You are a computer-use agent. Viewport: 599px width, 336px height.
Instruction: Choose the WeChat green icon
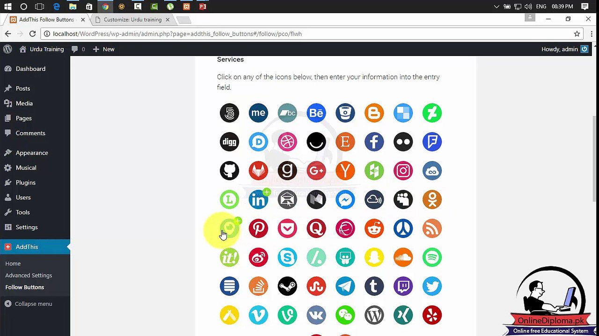(x=345, y=315)
